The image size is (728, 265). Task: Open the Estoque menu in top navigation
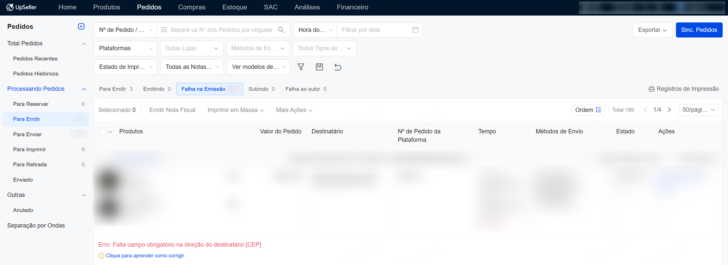[234, 7]
